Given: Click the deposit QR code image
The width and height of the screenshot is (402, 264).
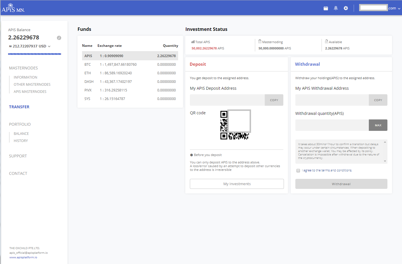Looking at the screenshot, I should click(236, 125).
